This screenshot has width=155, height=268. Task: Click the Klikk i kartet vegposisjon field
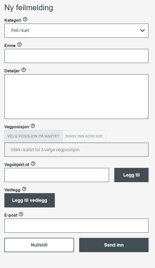coord(76,150)
